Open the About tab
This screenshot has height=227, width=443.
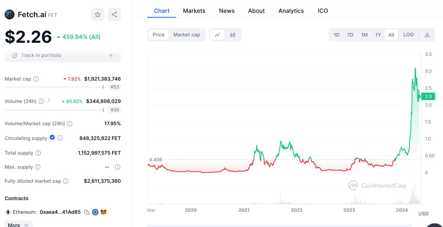point(256,11)
